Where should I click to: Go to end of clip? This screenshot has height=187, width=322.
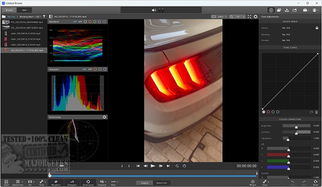168,166
